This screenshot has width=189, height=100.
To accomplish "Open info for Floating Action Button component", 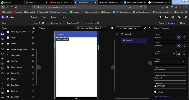I will click(33, 32).
